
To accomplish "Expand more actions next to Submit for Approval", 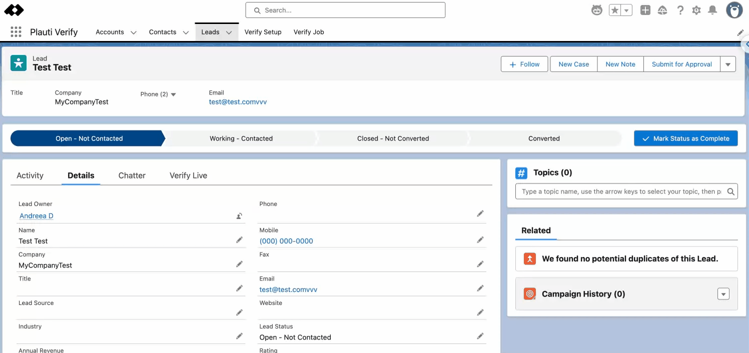I will 728,64.
